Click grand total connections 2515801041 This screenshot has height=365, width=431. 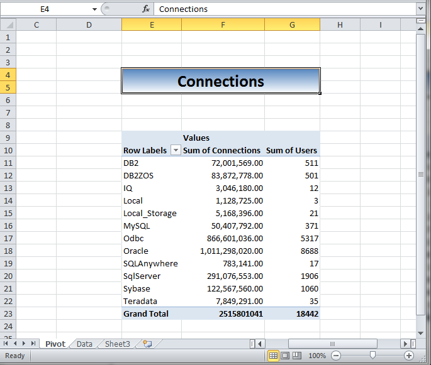pyautogui.click(x=241, y=313)
